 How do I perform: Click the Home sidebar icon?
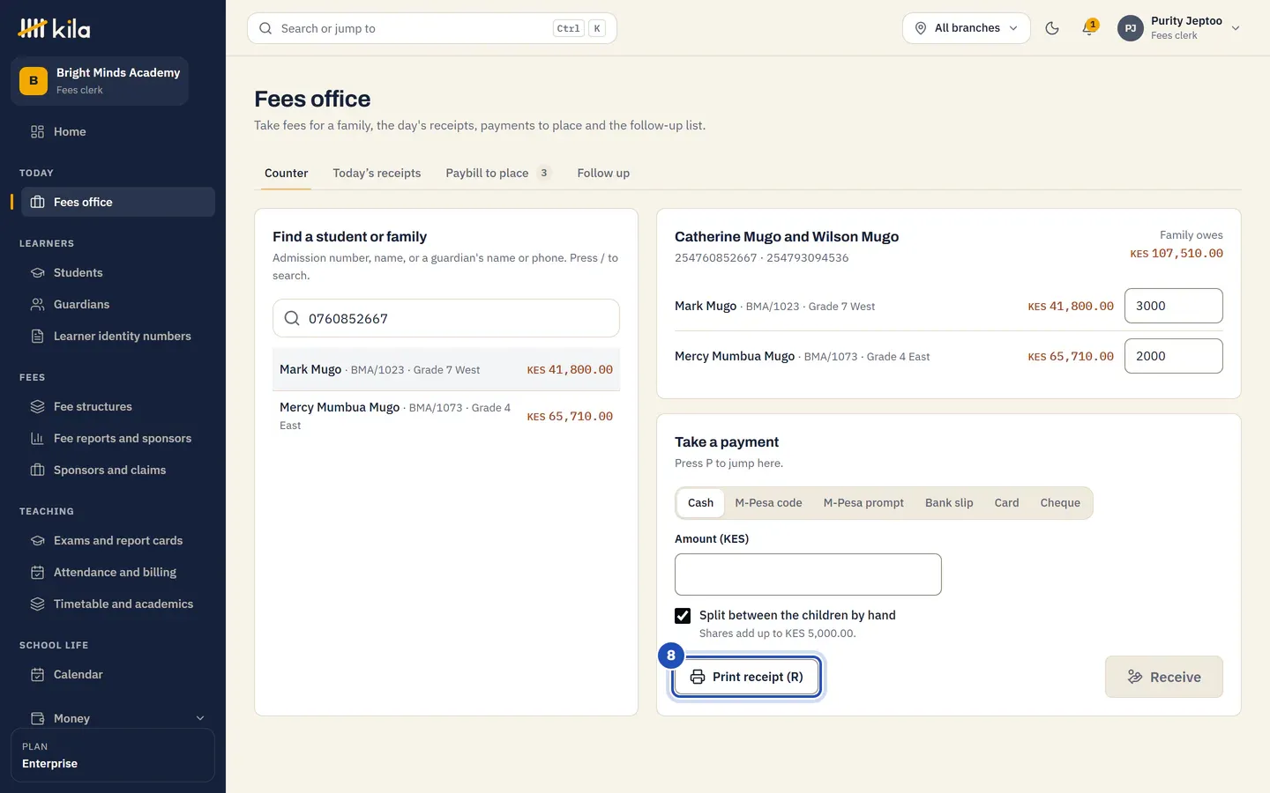click(x=37, y=132)
